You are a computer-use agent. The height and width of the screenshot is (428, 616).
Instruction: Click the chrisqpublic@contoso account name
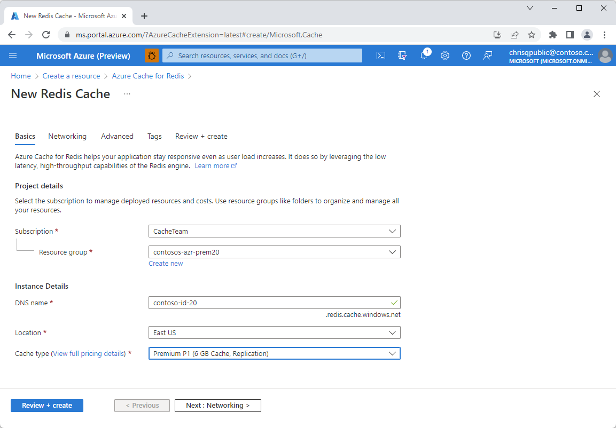tap(551, 53)
